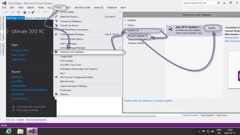Click the speaker volume tray icon
Screen dimensions: 240x135
click(213, 131)
